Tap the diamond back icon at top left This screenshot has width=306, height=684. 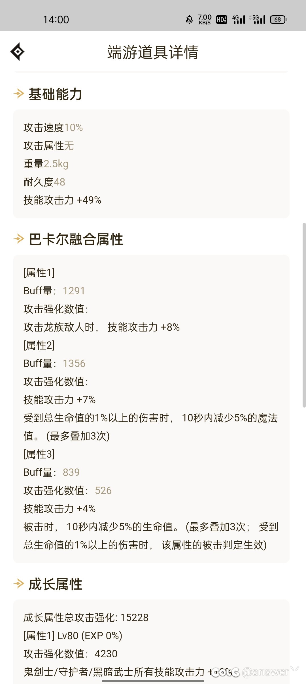tap(17, 52)
